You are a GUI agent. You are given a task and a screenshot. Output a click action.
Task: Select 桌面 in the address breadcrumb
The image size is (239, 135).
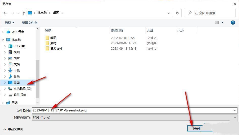56,13
